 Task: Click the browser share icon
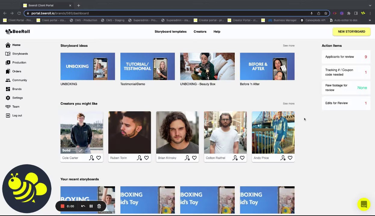click(319, 13)
